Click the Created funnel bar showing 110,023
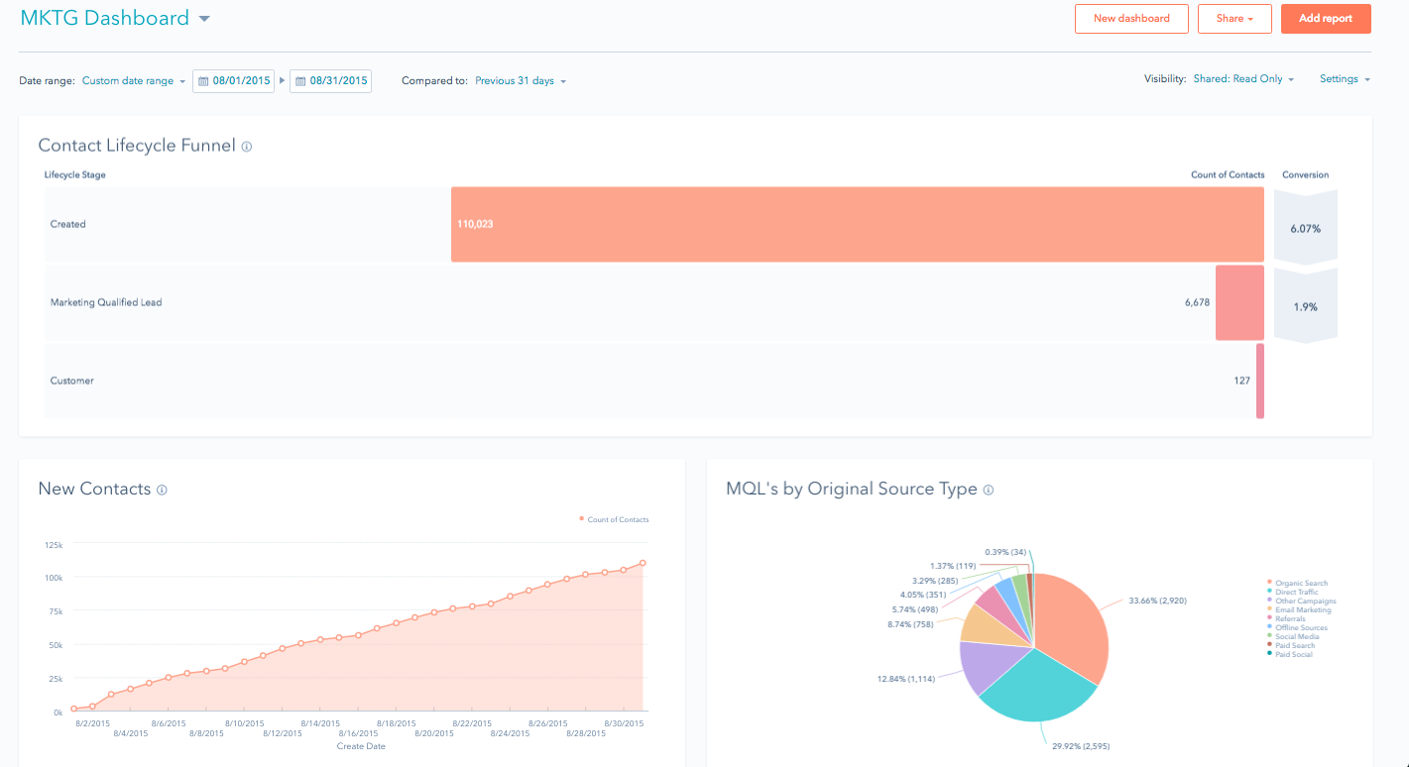Screen dimensions: 1409x767 pyautogui.click(x=857, y=225)
